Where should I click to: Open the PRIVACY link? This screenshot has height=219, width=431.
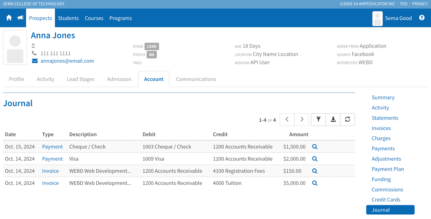coord(420,4)
